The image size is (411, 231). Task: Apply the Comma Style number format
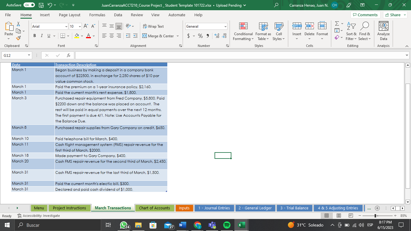[208, 35]
